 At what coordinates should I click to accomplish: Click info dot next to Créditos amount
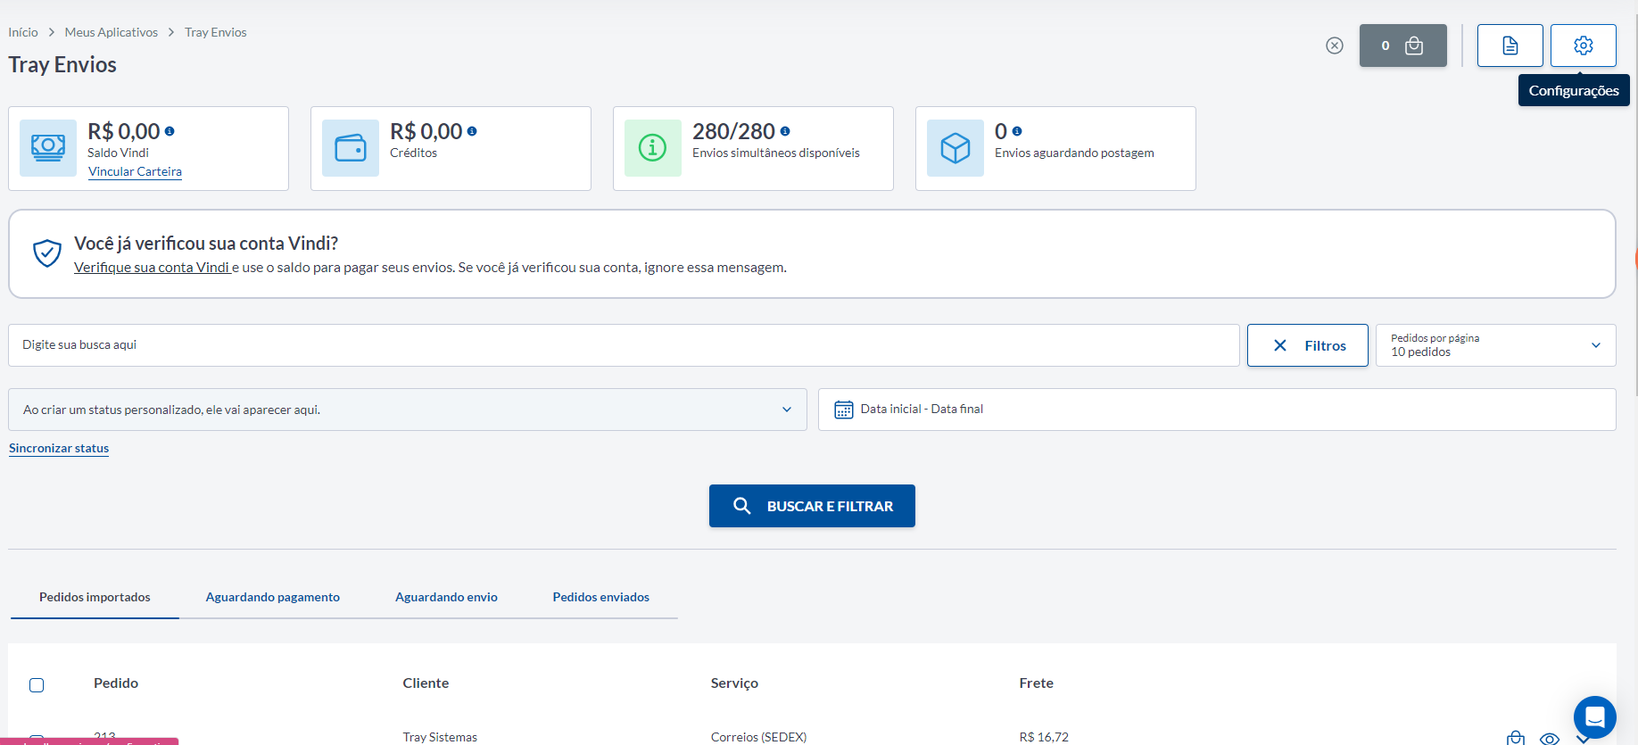(x=472, y=131)
